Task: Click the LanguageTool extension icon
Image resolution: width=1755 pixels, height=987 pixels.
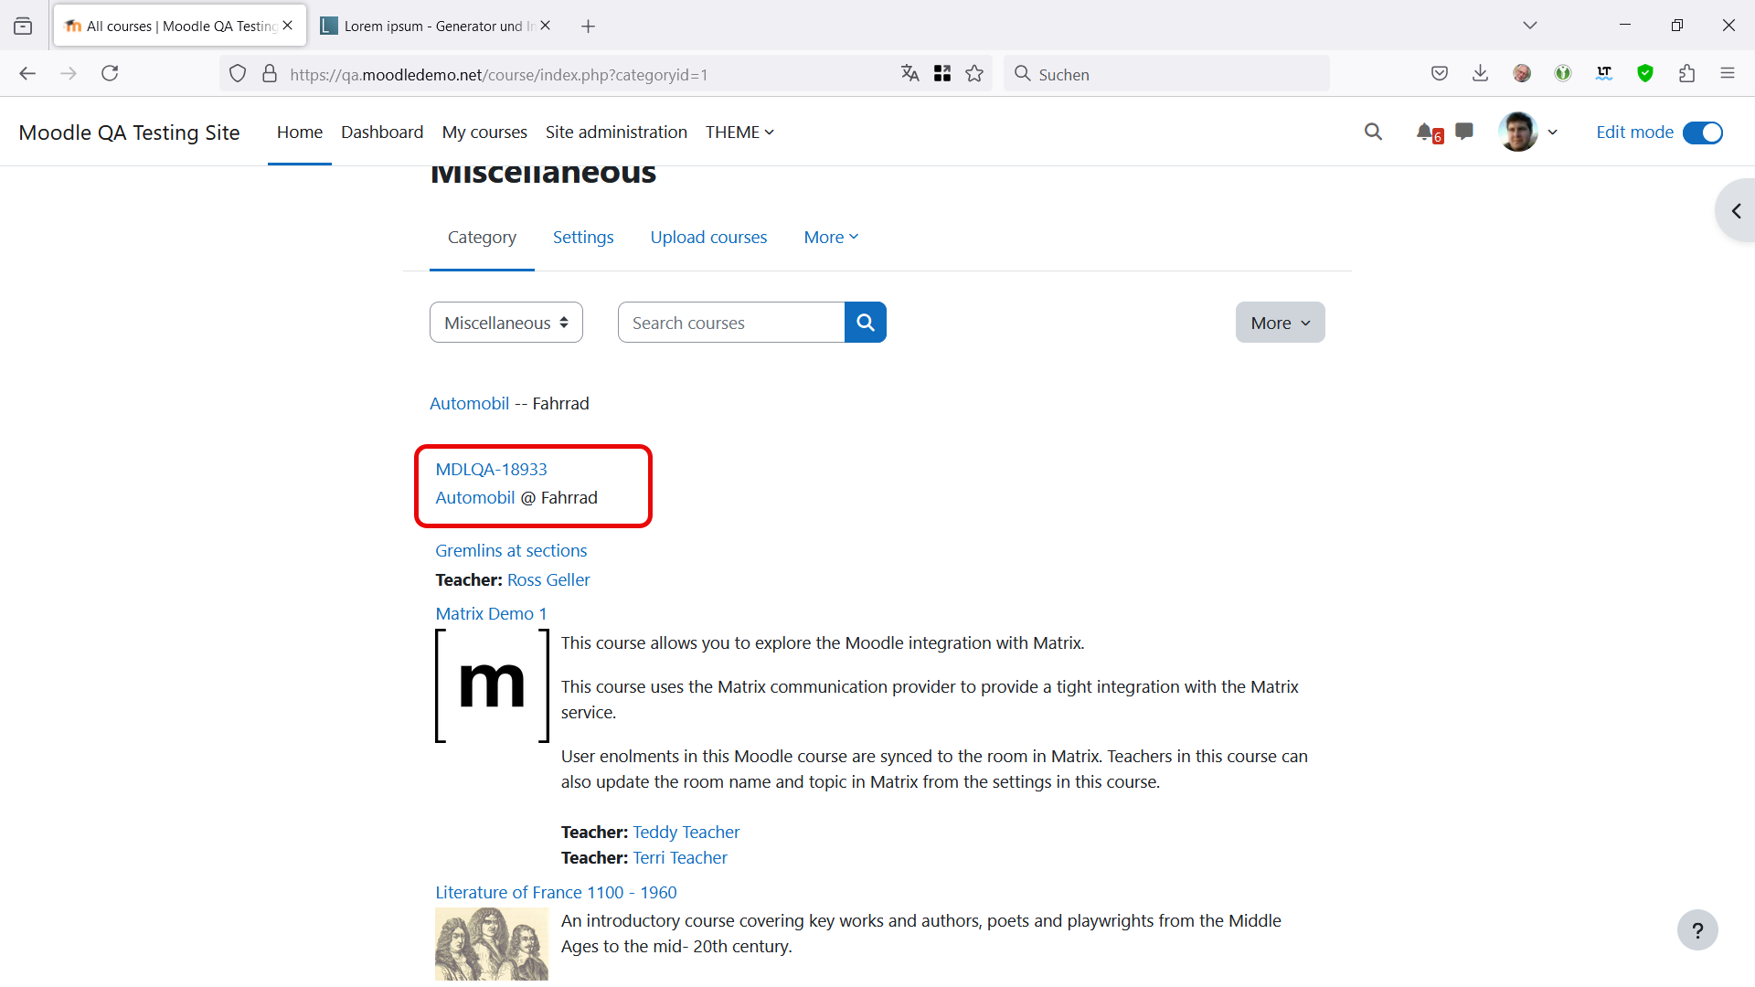Action: point(1604,74)
